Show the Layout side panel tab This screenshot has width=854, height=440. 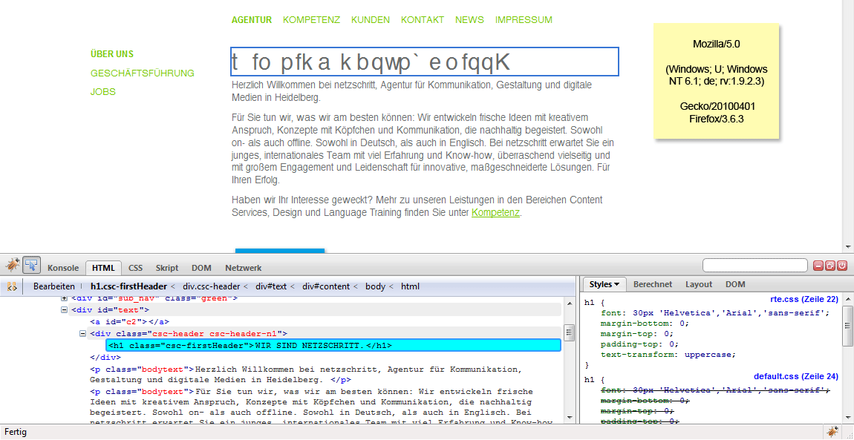pyautogui.click(x=698, y=284)
